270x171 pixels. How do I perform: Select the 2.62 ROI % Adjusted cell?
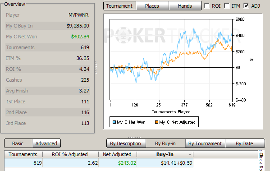coord(71,163)
